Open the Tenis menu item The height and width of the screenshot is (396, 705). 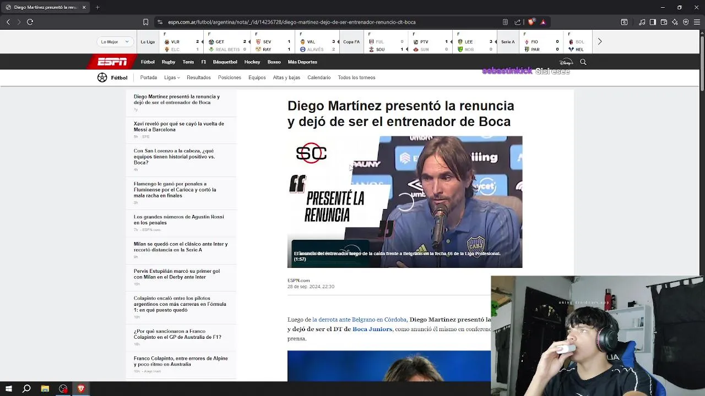188,62
